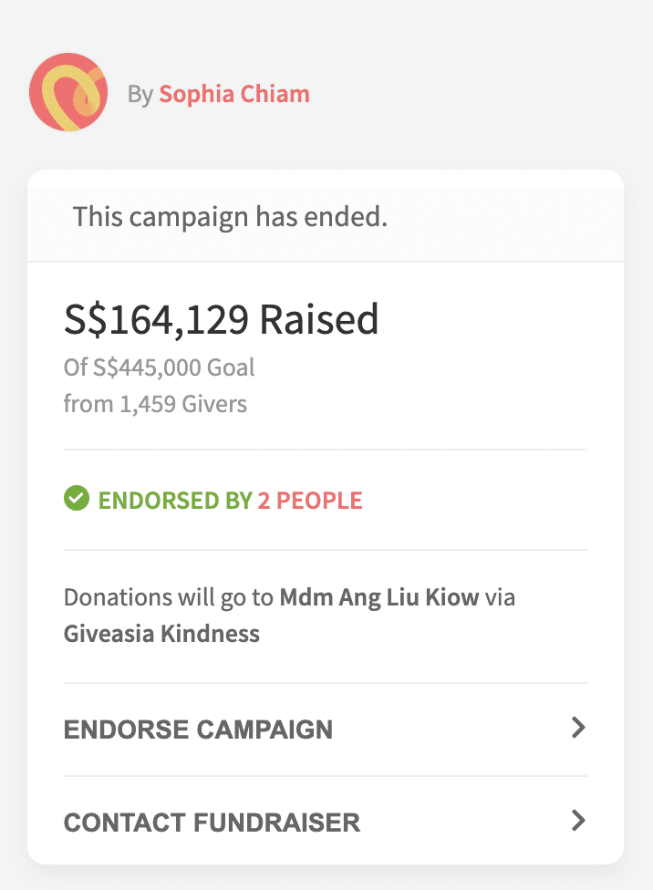This screenshot has width=653, height=890.
Task: Click the 'Donations will go to' text
Action: [169, 598]
